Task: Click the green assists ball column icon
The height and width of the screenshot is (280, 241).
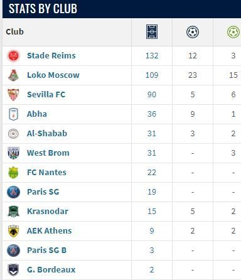Action: pos(233,32)
